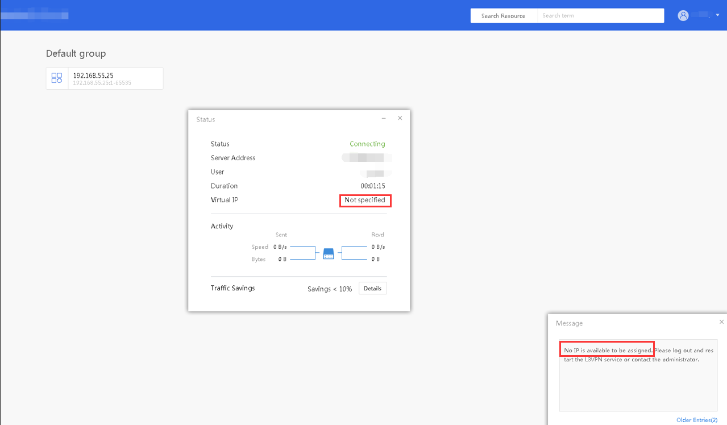The width and height of the screenshot is (727, 425).
Task: Click the Duration value 00:01:15
Action: 372,186
